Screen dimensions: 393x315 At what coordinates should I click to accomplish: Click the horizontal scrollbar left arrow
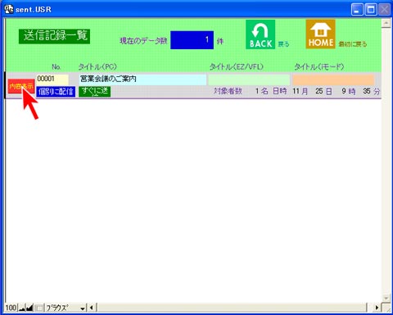coord(92,308)
